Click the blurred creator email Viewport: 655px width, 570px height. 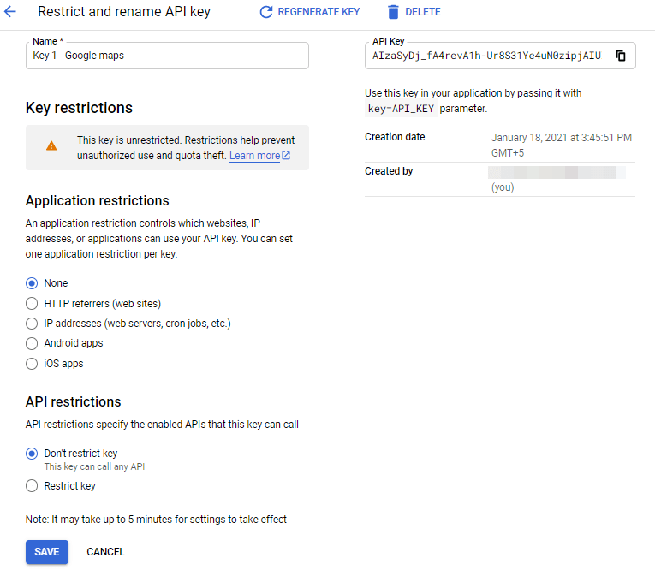point(557,173)
